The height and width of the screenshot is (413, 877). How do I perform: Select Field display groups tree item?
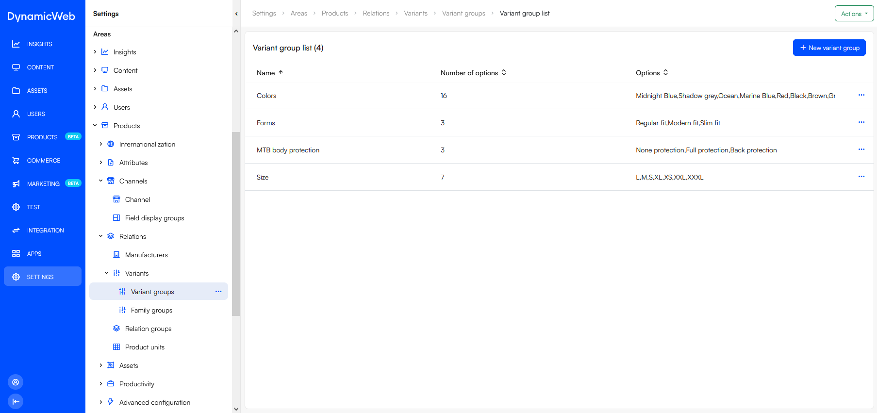(x=154, y=218)
